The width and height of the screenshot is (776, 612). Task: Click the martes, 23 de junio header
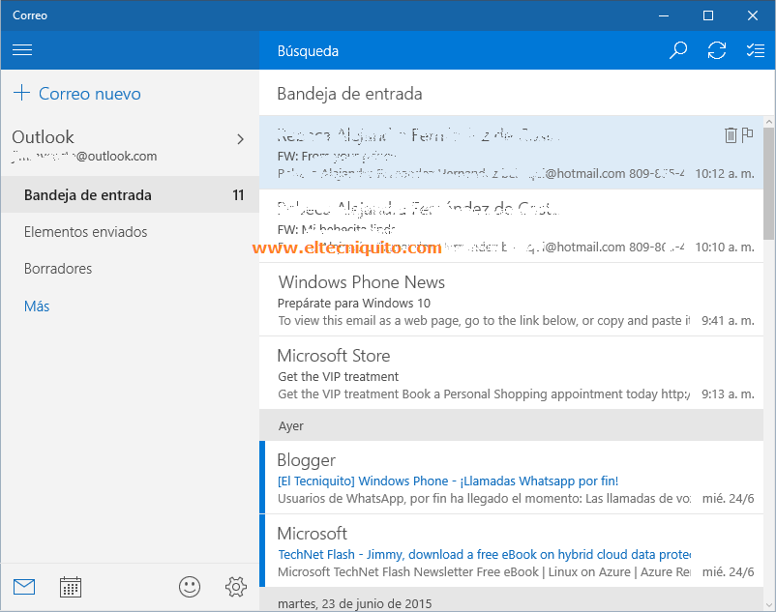click(511, 600)
